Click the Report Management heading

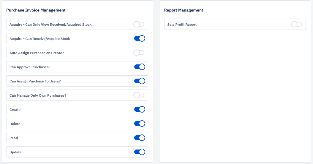[x=184, y=10]
